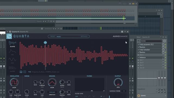The image size is (174, 98).
Task: Click the green playhead in top sequencer
Action: click(x=124, y=18)
